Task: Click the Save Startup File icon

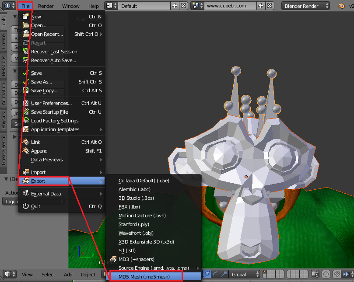Action: point(26,112)
